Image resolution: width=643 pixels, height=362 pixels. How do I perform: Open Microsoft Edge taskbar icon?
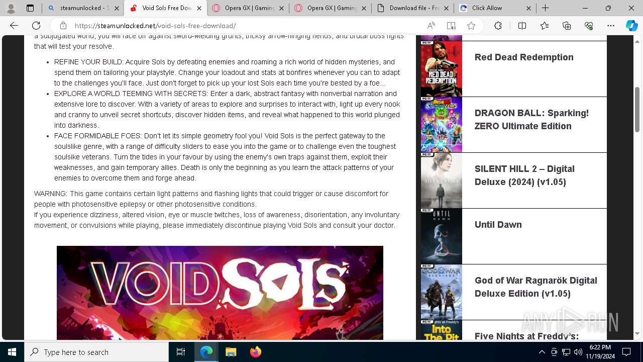pyautogui.click(x=206, y=352)
